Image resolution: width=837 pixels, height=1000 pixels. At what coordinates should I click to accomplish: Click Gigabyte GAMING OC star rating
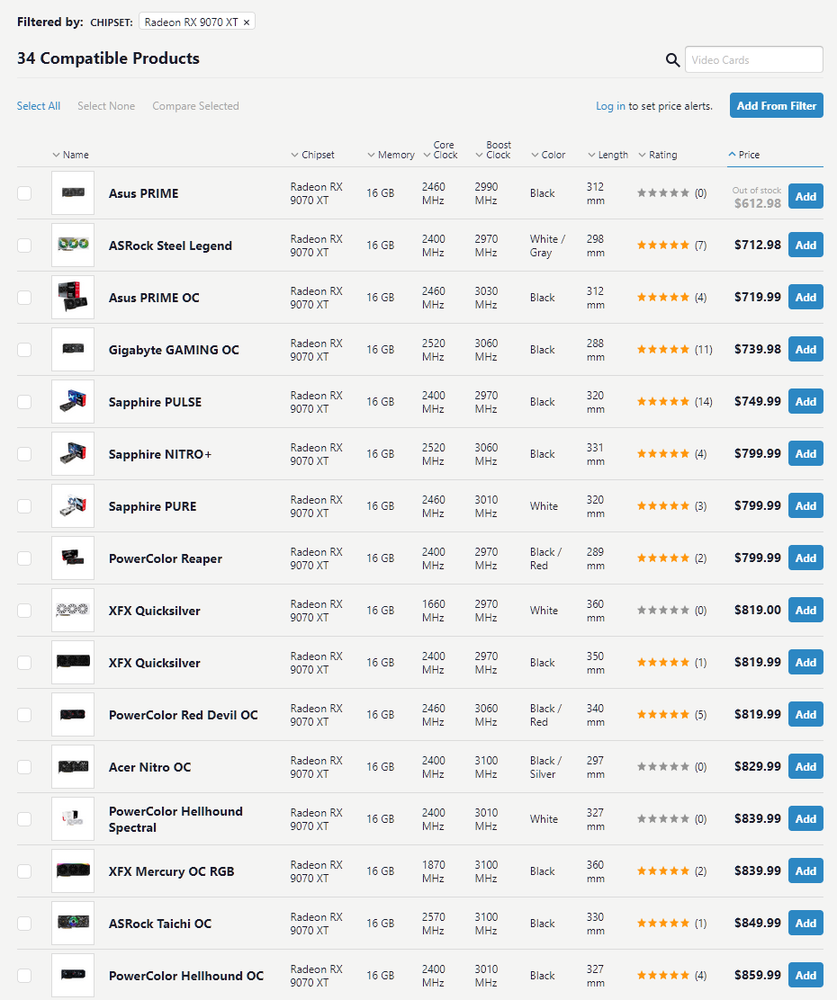(x=663, y=350)
